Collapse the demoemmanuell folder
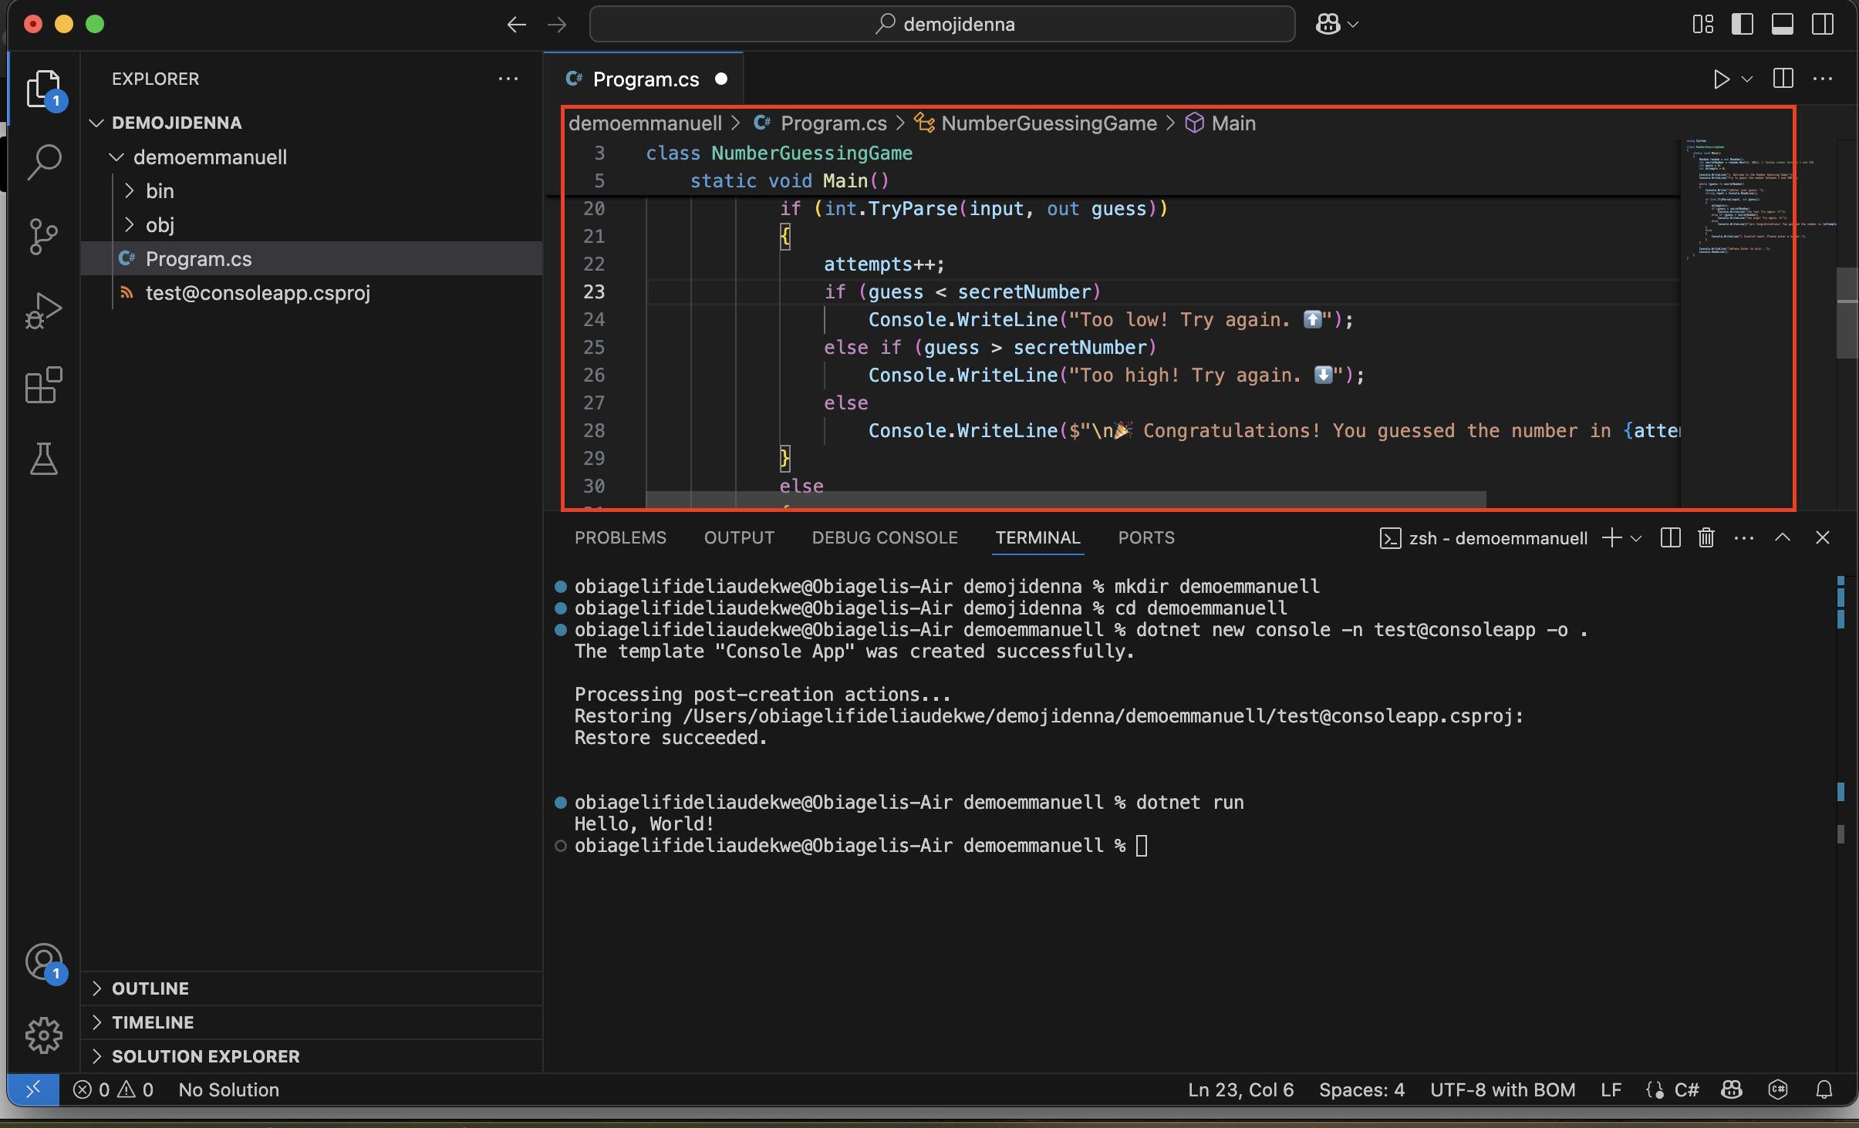The width and height of the screenshot is (1859, 1128). click(116, 157)
